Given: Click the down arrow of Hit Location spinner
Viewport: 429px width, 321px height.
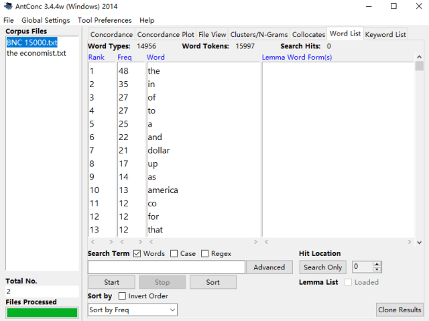Looking at the screenshot, I should coord(377,269).
